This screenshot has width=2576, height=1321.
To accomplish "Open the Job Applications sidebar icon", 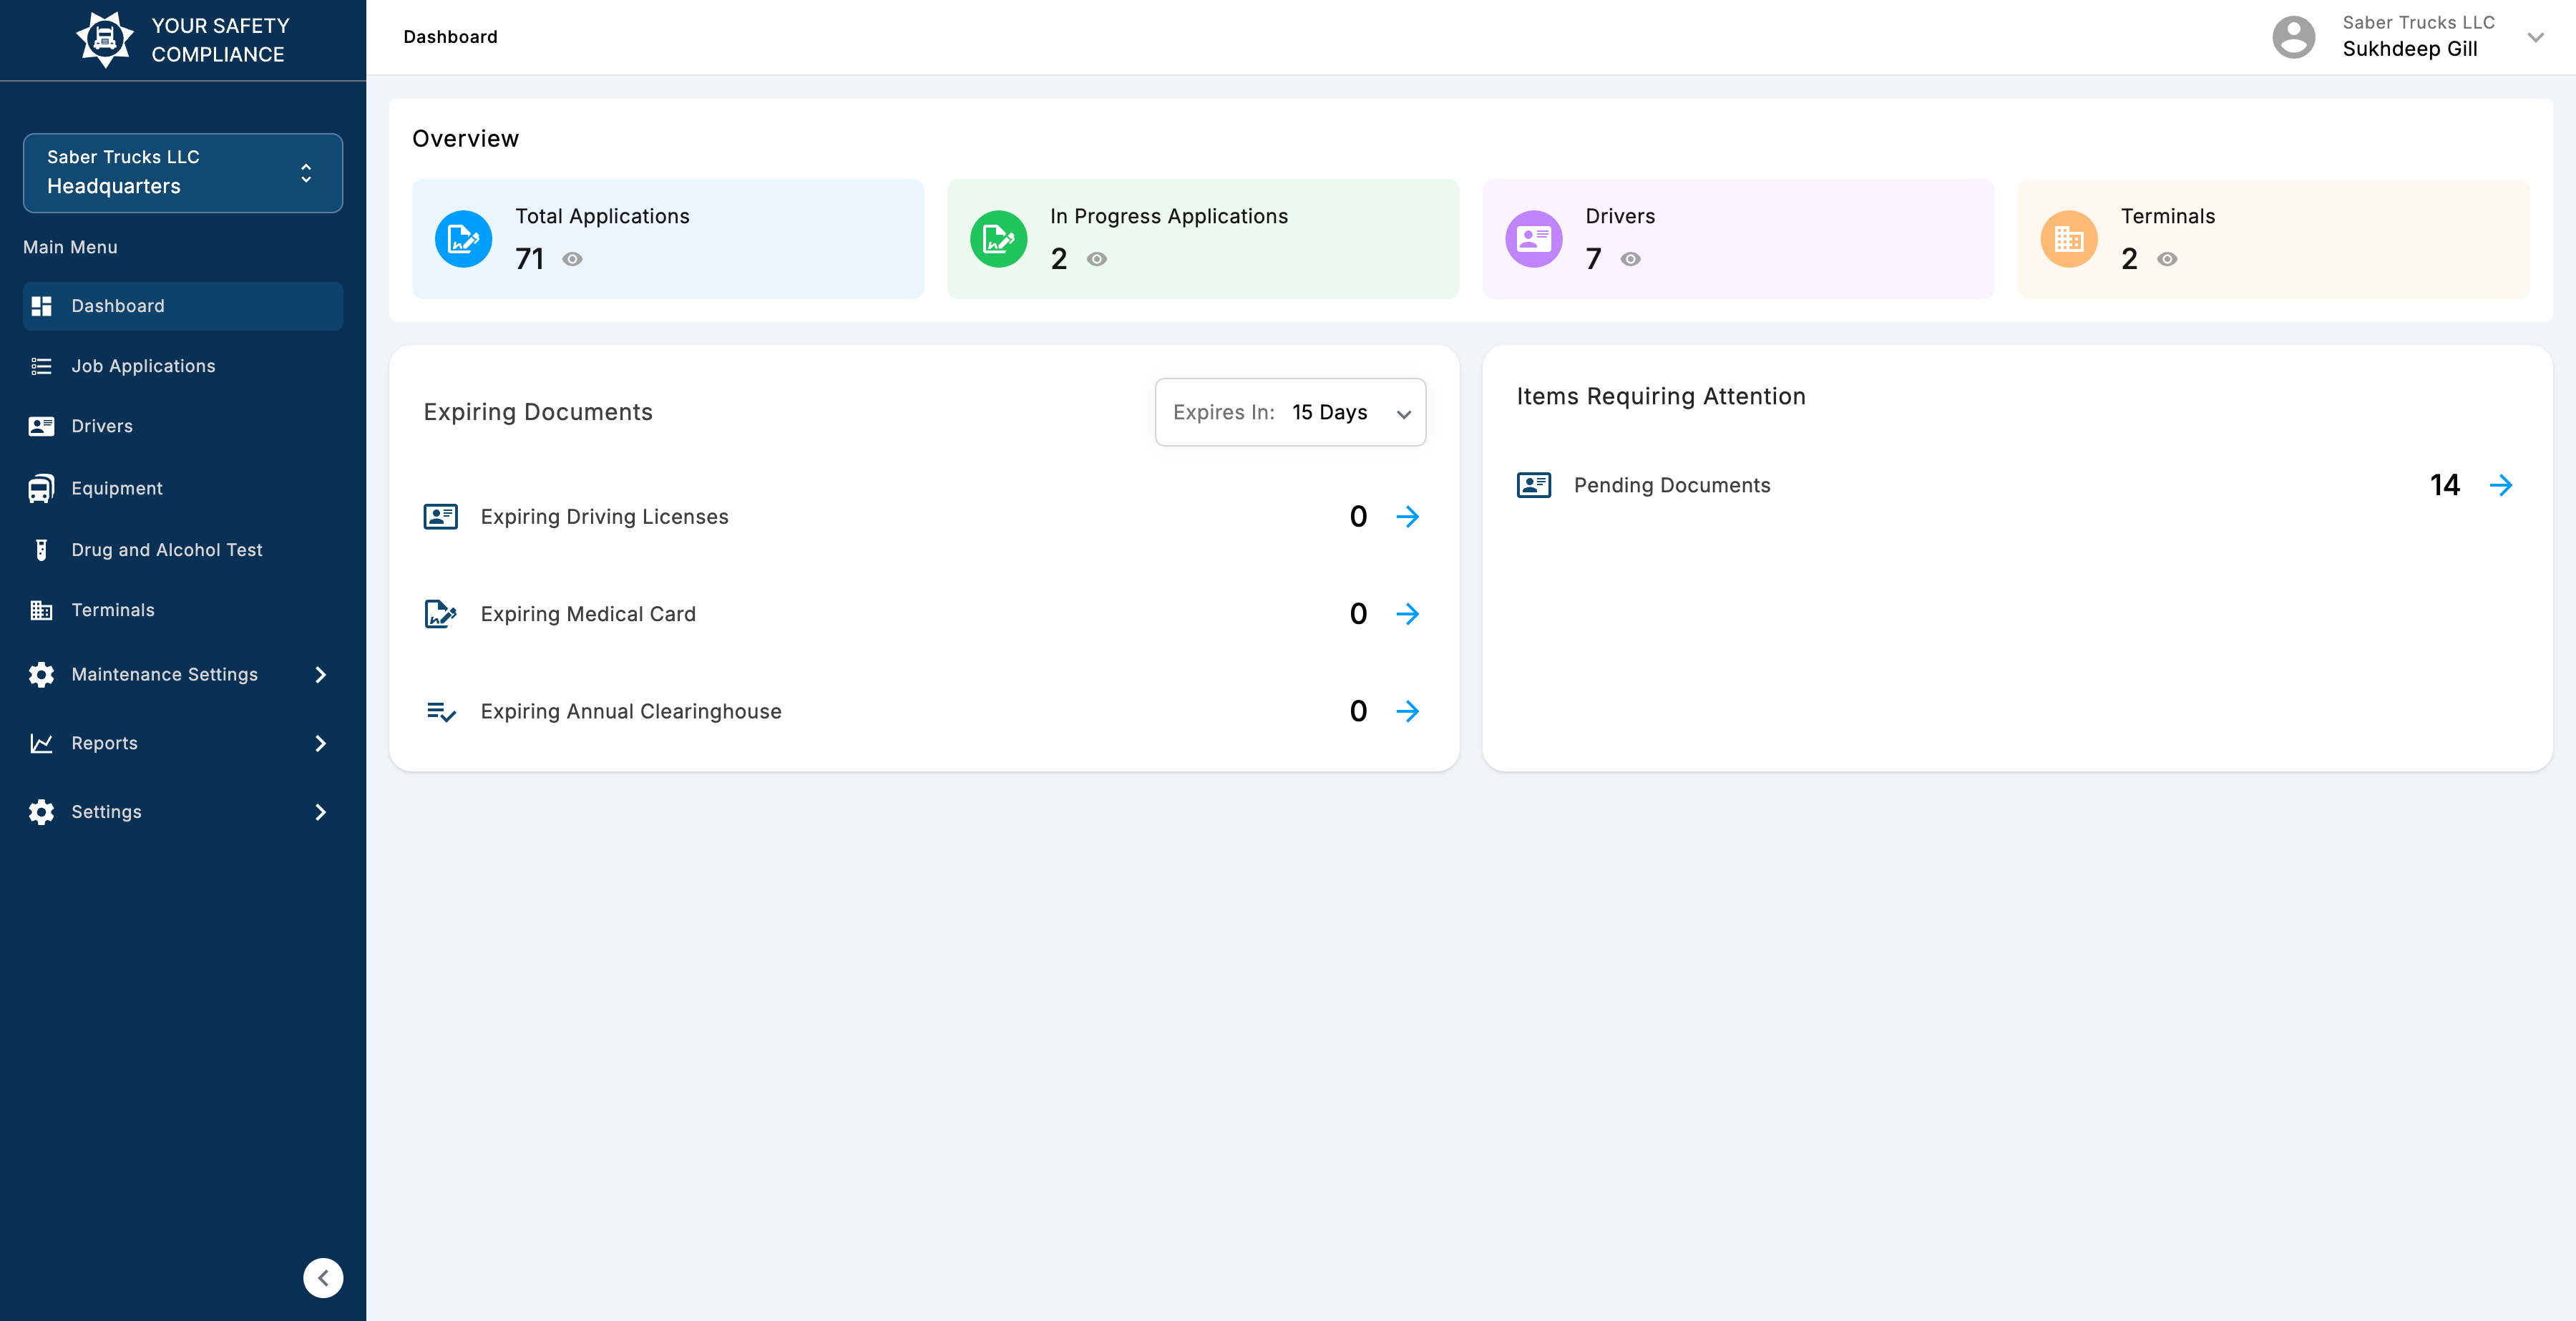I will [41, 366].
